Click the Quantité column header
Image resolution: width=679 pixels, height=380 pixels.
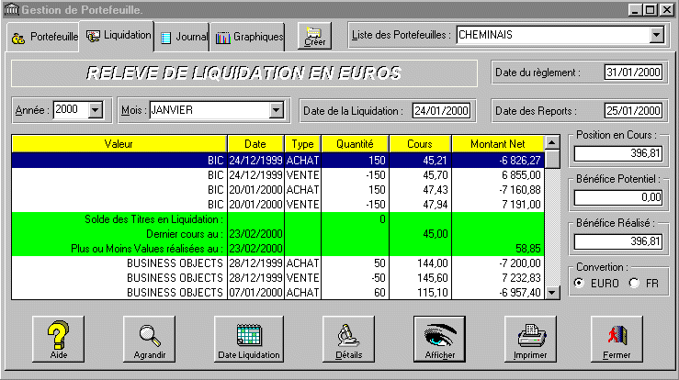pyautogui.click(x=355, y=144)
